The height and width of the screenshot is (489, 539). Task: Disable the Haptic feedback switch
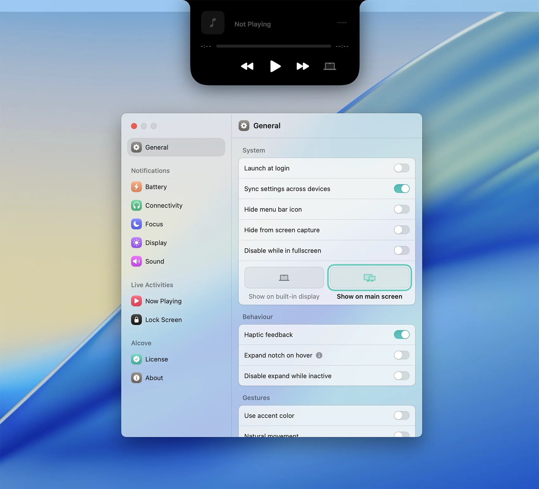(x=401, y=335)
